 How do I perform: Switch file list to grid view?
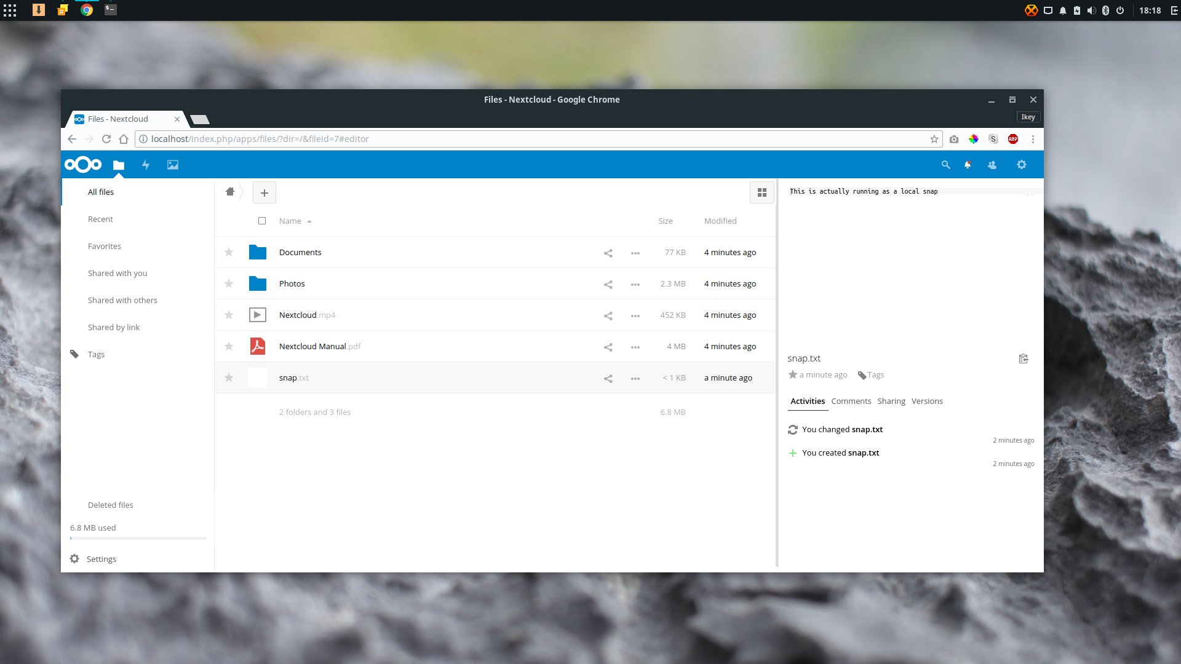coord(762,192)
